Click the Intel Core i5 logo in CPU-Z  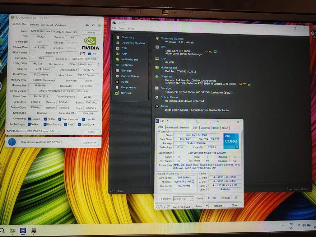231,141
